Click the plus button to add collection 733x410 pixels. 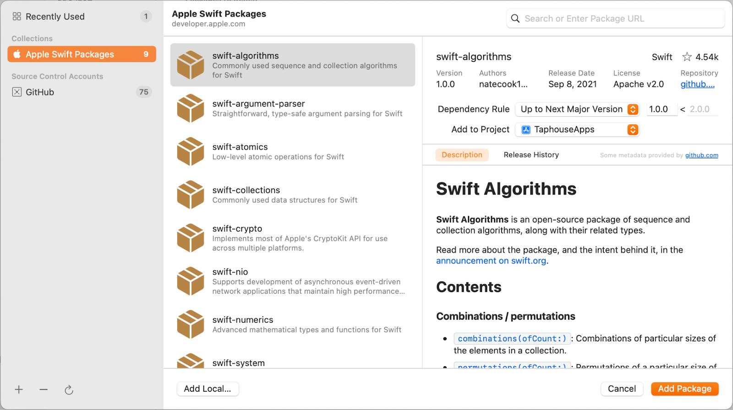[x=19, y=389]
